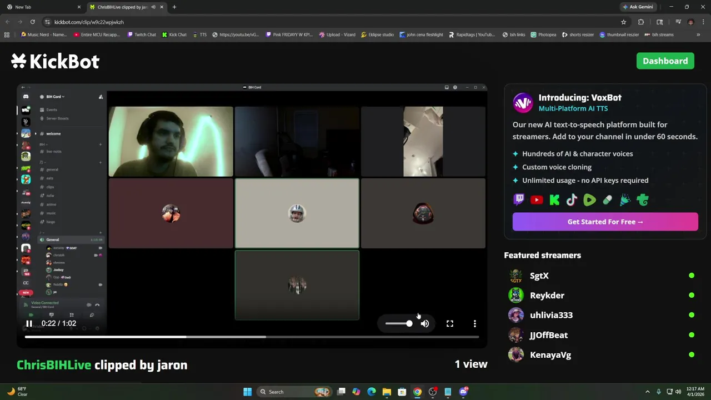
Task: Click the Ask Gemini button
Action: point(638,7)
